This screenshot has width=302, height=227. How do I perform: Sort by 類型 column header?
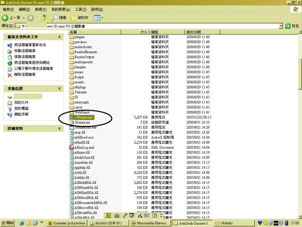[167, 32]
